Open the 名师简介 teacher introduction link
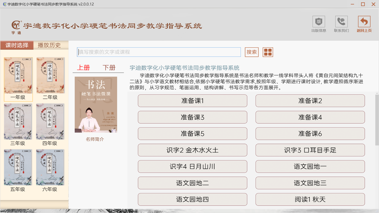Screen dimensions: 379x213 coord(95,139)
